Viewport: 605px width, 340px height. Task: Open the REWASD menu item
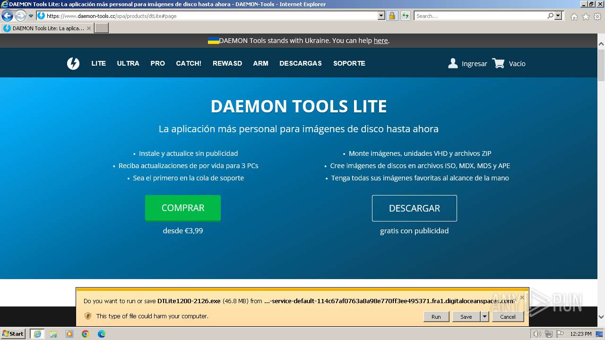click(227, 63)
